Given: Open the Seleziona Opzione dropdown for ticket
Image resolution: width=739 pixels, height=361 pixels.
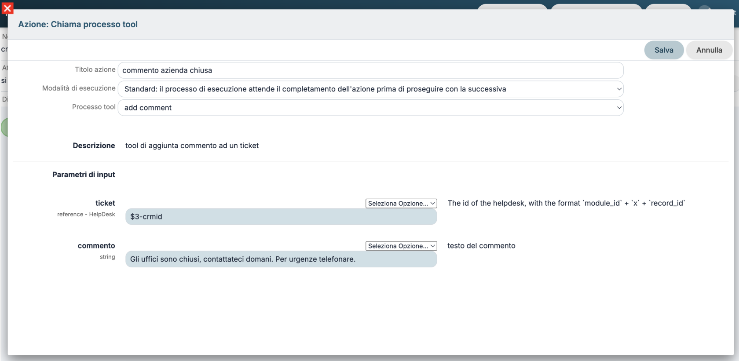Looking at the screenshot, I should [x=401, y=203].
